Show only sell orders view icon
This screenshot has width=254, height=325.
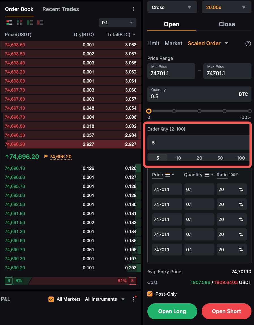tap(40, 23)
